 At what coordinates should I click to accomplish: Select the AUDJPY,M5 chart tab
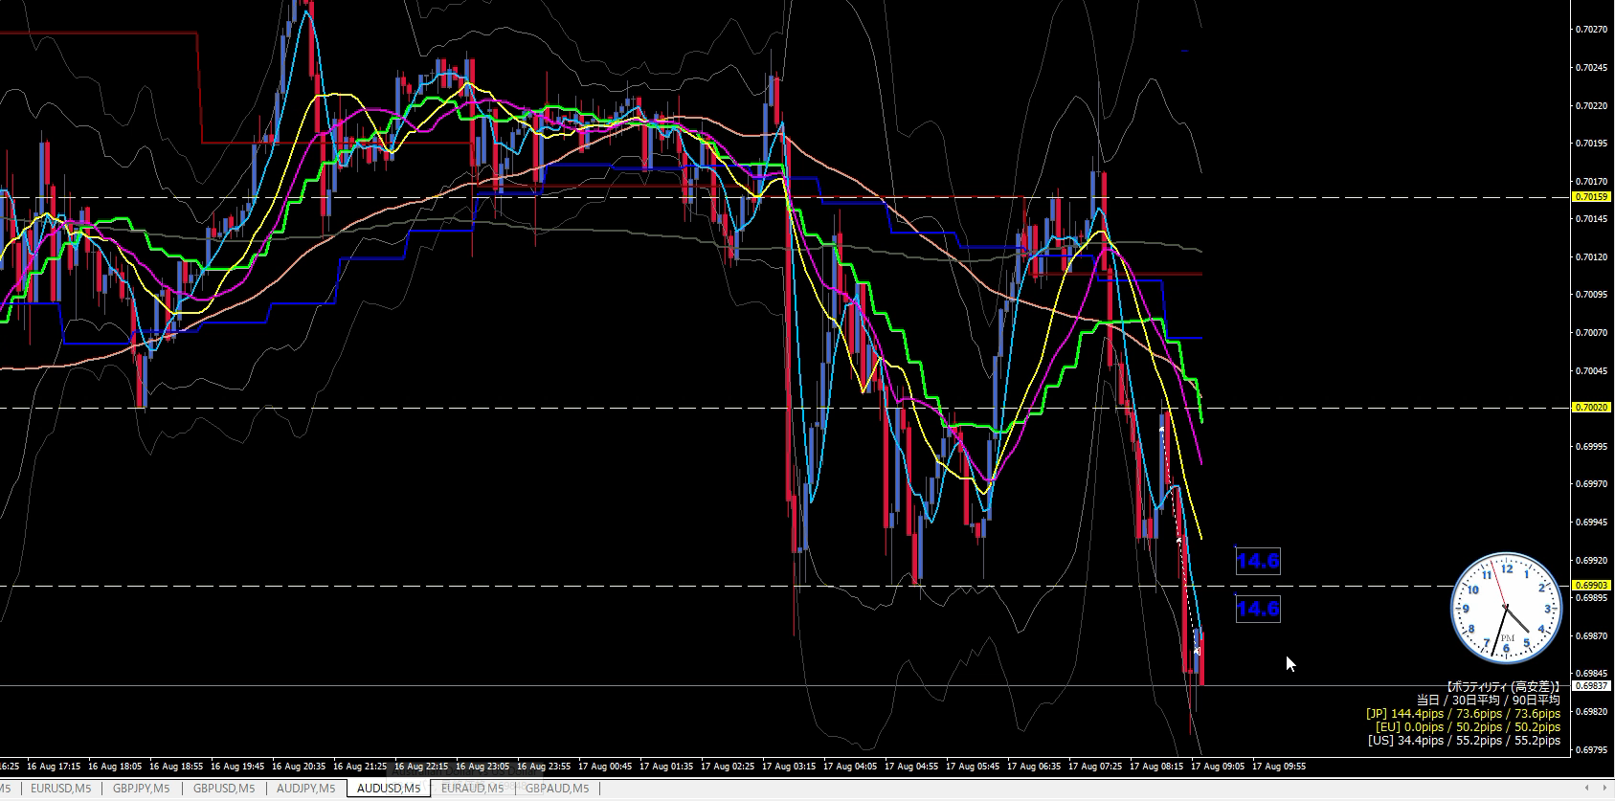(305, 789)
